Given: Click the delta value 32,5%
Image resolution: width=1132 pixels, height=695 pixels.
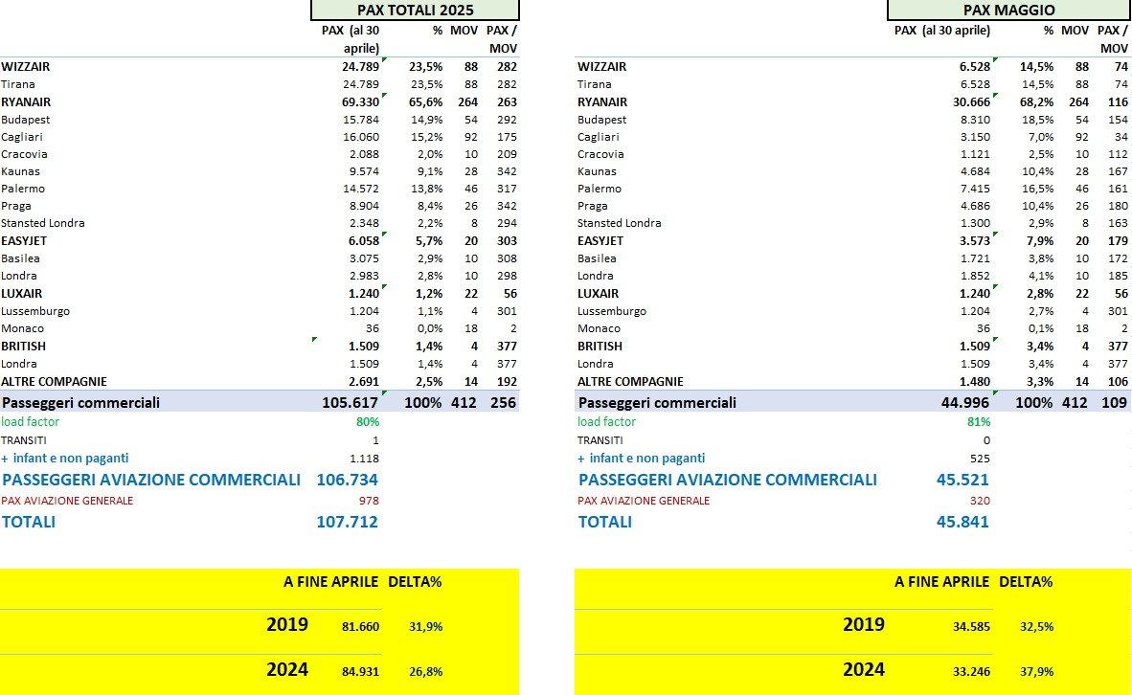Looking at the screenshot, I should (x=1036, y=626).
